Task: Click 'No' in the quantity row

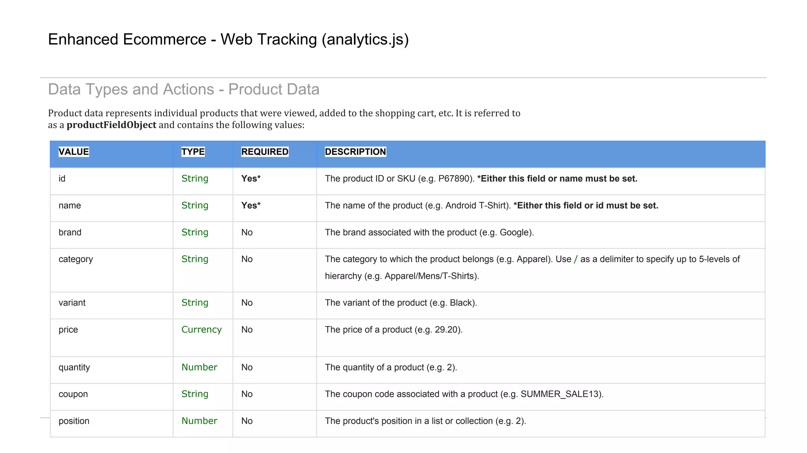Action: (x=247, y=367)
